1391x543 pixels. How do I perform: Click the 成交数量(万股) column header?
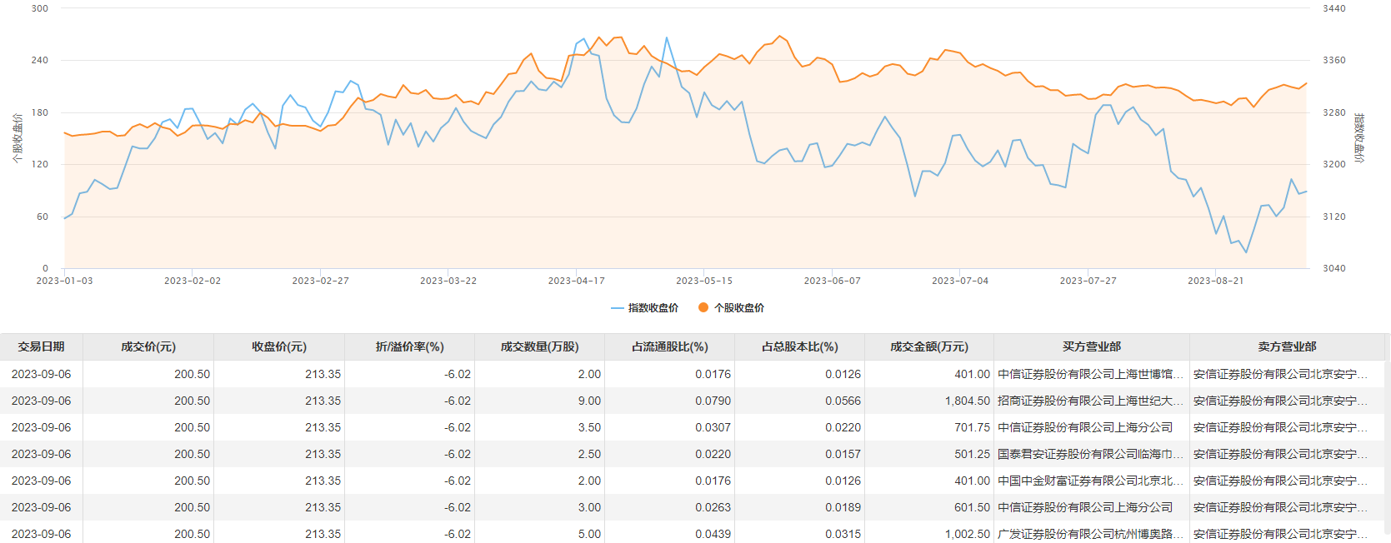click(539, 347)
